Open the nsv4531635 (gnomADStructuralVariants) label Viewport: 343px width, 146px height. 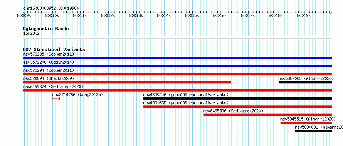[186, 103]
